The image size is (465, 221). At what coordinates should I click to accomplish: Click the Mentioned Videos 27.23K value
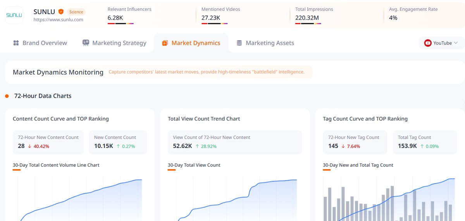pos(211,18)
